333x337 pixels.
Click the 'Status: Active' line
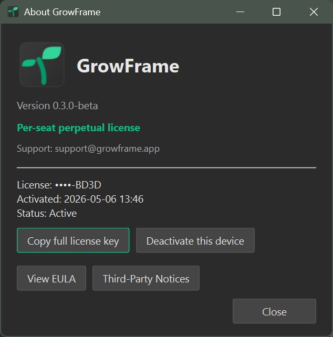[x=47, y=214]
